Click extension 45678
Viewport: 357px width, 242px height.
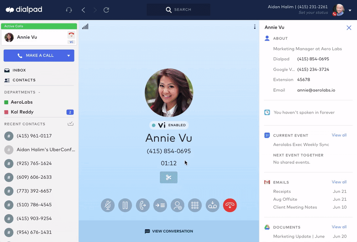click(303, 80)
